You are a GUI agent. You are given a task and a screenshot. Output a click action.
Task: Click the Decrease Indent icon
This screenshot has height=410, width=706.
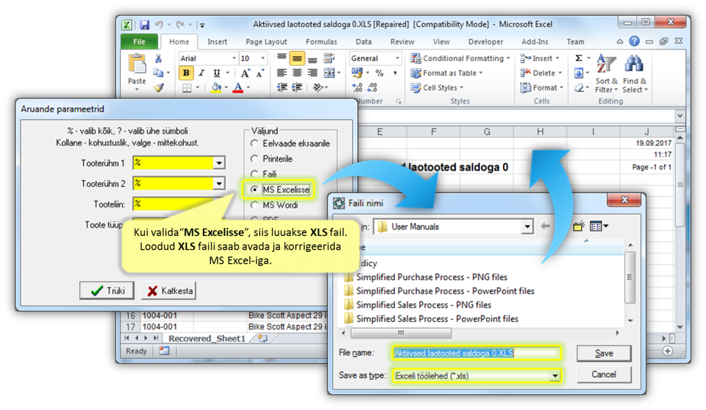point(282,87)
